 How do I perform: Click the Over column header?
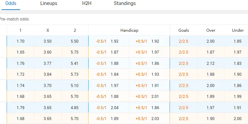pyautogui.click(x=211, y=30)
